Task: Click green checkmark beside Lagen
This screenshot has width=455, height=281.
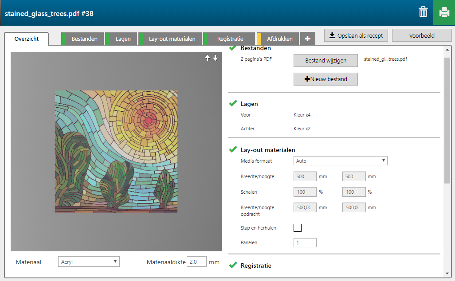Action: [x=233, y=103]
